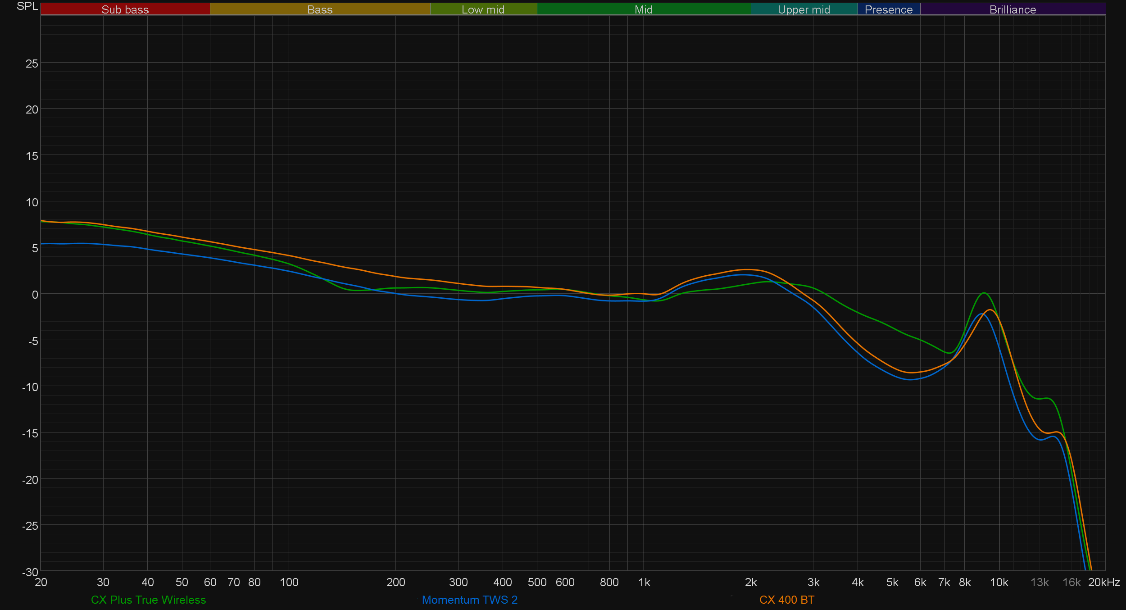This screenshot has width=1126, height=610.
Task: Click the -30 label on the SPL axis
Action: pos(30,572)
